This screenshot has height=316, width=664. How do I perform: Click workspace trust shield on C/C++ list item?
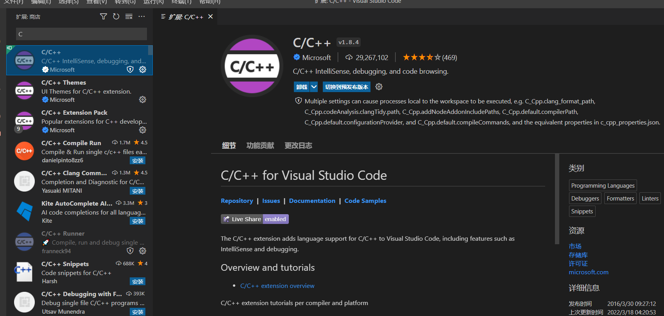click(x=130, y=69)
